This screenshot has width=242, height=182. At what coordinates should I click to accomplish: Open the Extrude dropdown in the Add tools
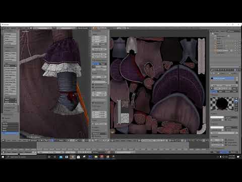10,66
